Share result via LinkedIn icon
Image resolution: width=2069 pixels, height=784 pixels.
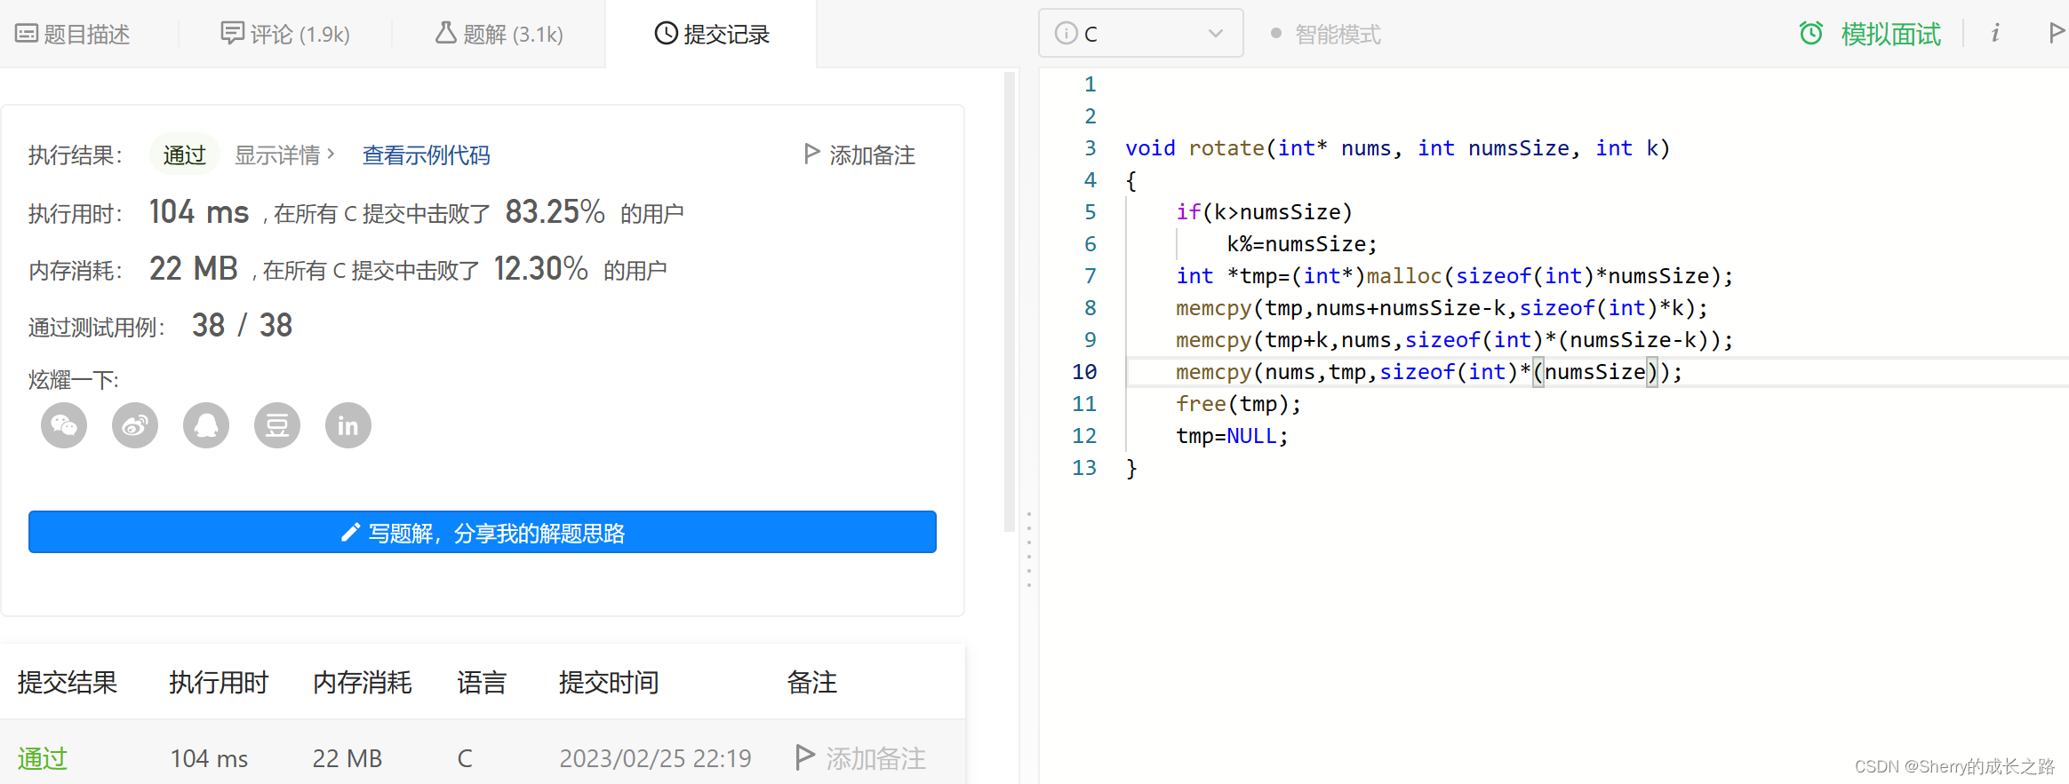348,425
